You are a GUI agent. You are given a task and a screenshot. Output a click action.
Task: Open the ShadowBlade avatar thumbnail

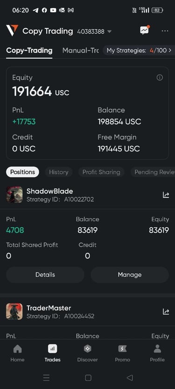pyautogui.click(x=14, y=195)
